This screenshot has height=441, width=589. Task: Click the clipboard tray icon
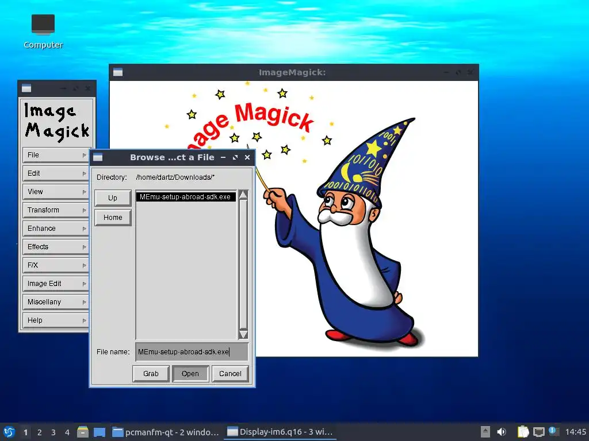click(523, 432)
